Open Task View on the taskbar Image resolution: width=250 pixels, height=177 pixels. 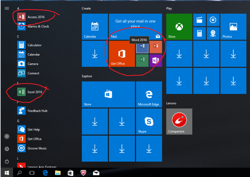pos(32,173)
